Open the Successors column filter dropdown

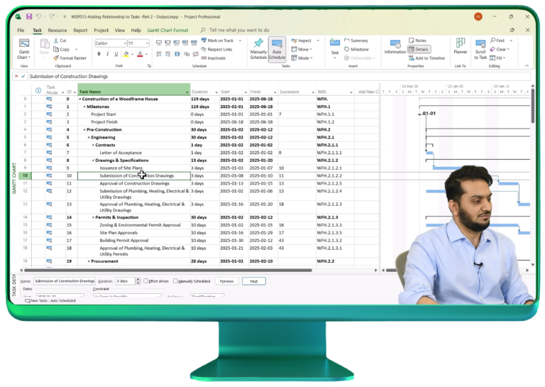(x=313, y=92)
